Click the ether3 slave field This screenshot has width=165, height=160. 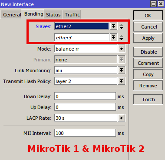82,38
